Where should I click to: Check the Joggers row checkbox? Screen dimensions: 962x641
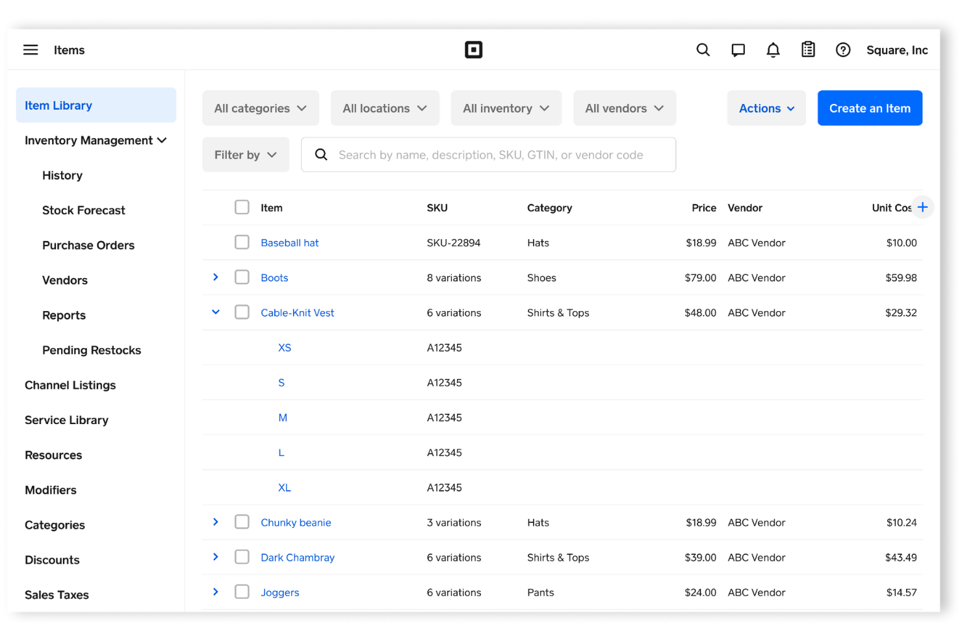(x=242, y=592)
